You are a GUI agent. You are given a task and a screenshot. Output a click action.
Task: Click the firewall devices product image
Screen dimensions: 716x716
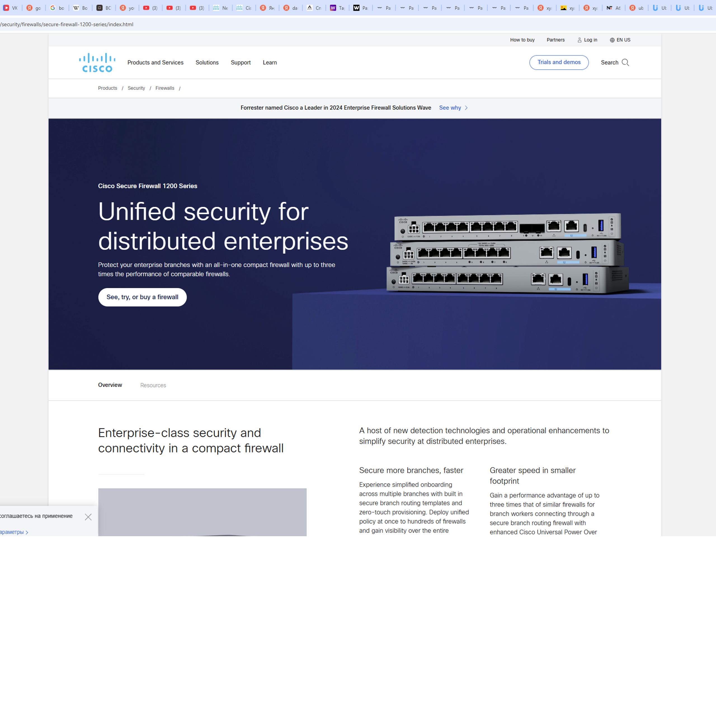point(507,254)
